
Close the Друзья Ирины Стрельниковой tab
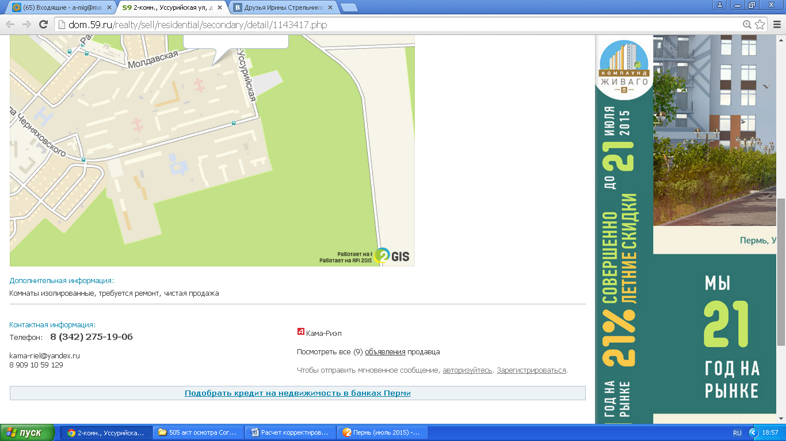[x=330, y=8]
